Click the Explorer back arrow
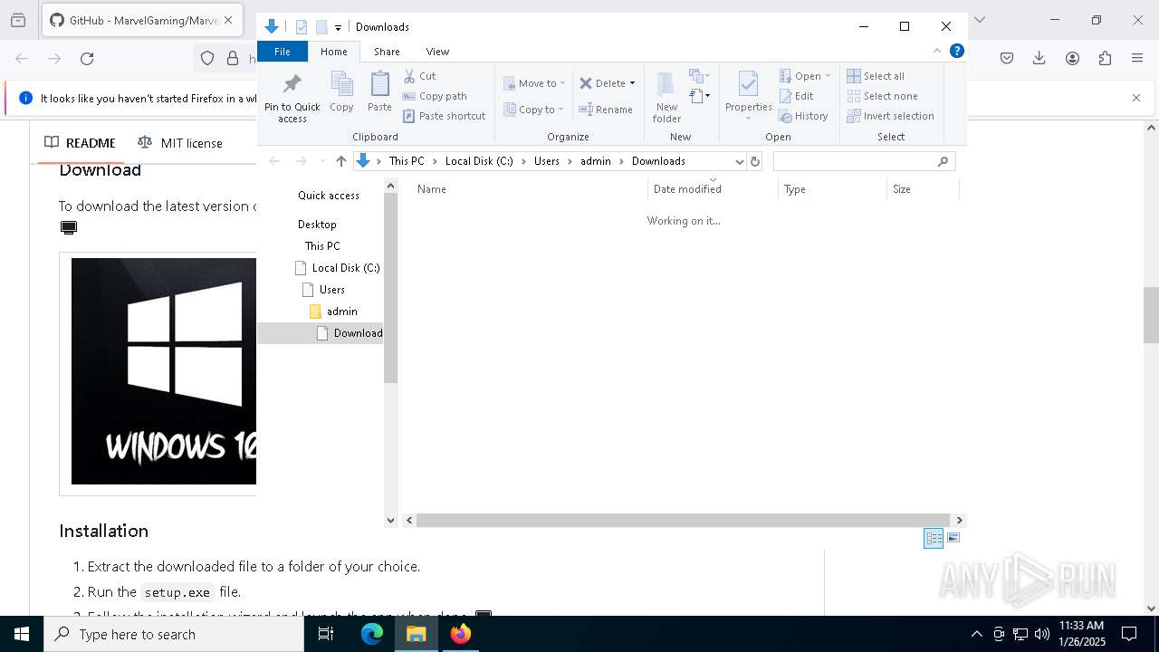 click(274, 161)
